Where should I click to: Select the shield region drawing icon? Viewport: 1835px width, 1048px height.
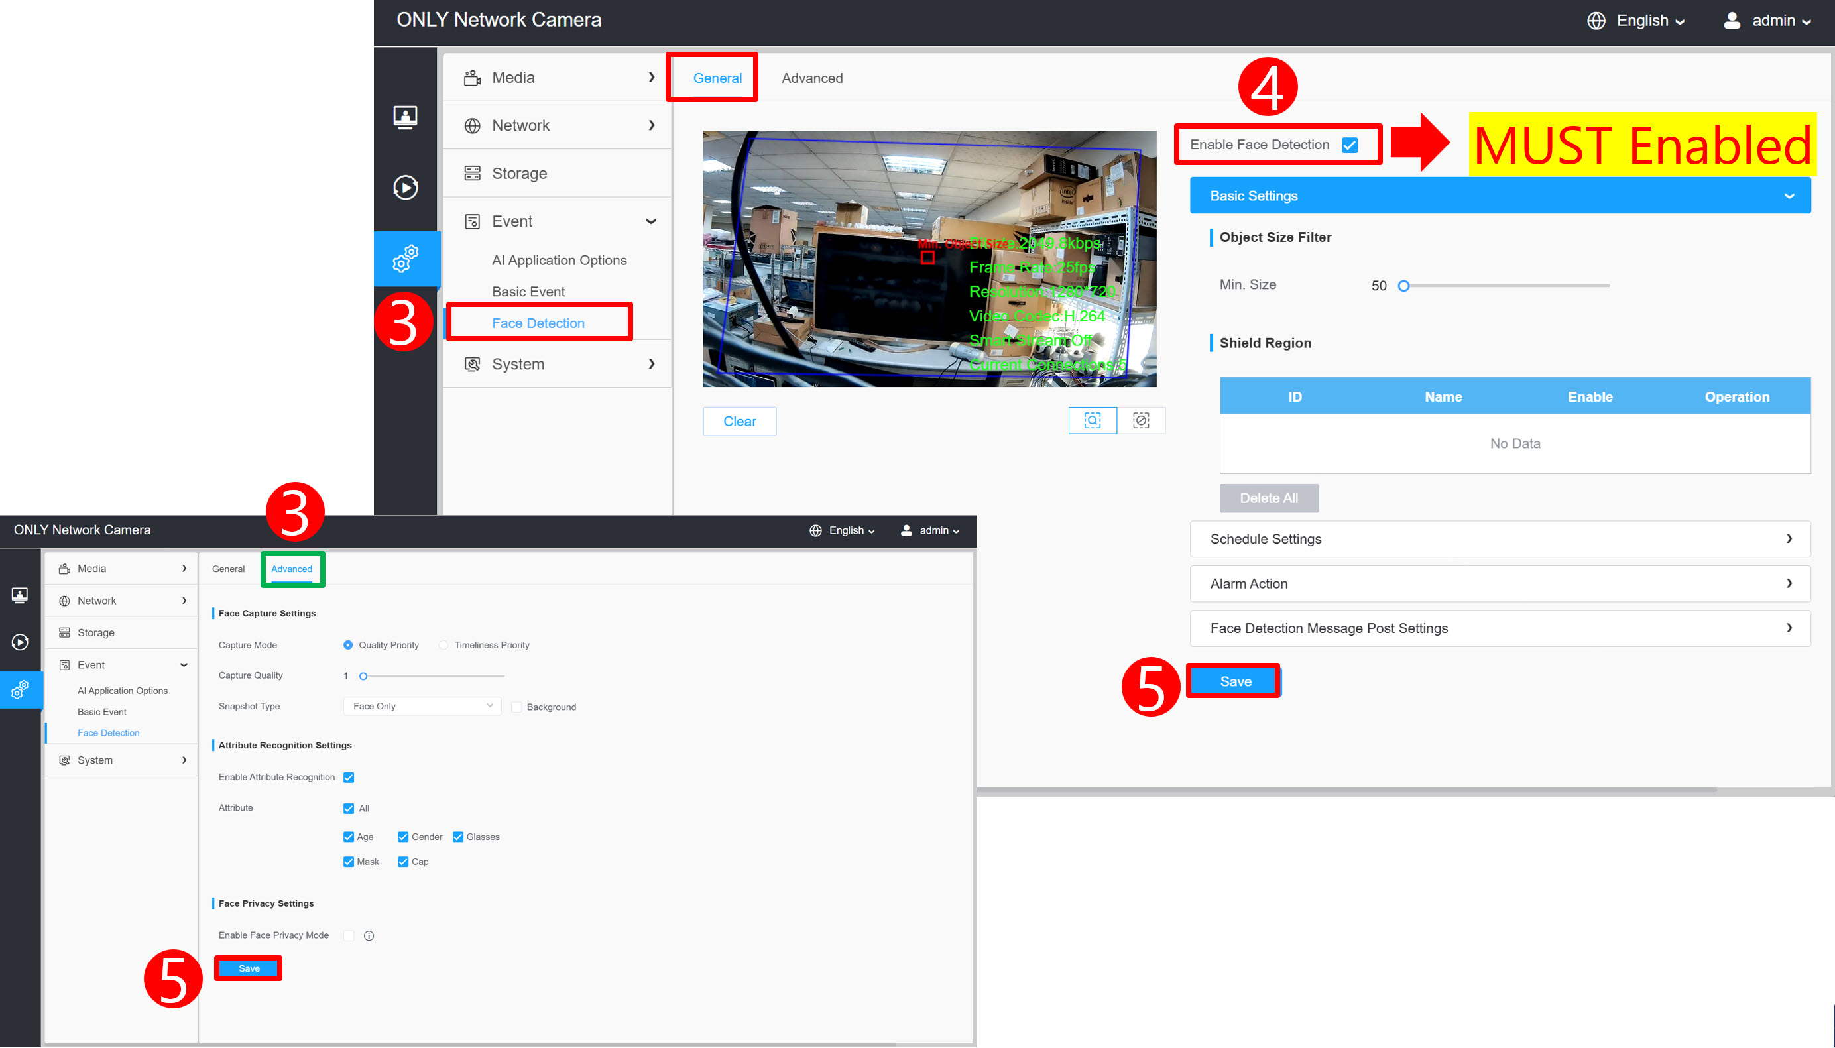1141,420
